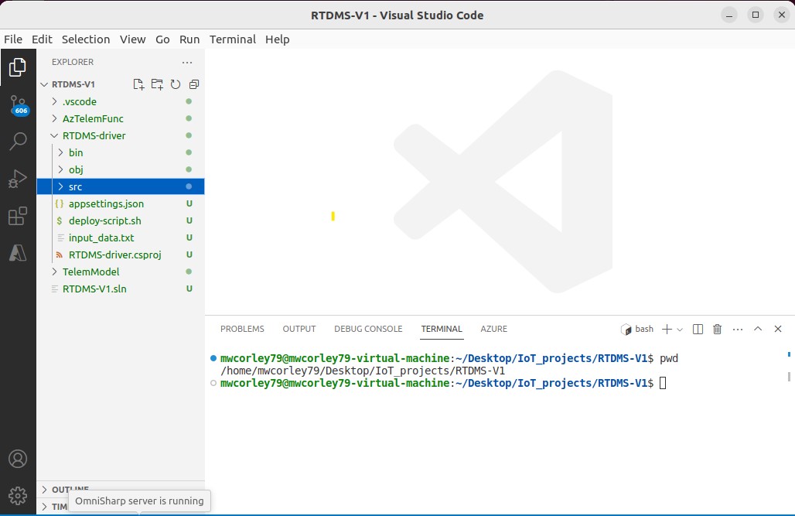Open terminal panel more actions menu

(738, 330)
